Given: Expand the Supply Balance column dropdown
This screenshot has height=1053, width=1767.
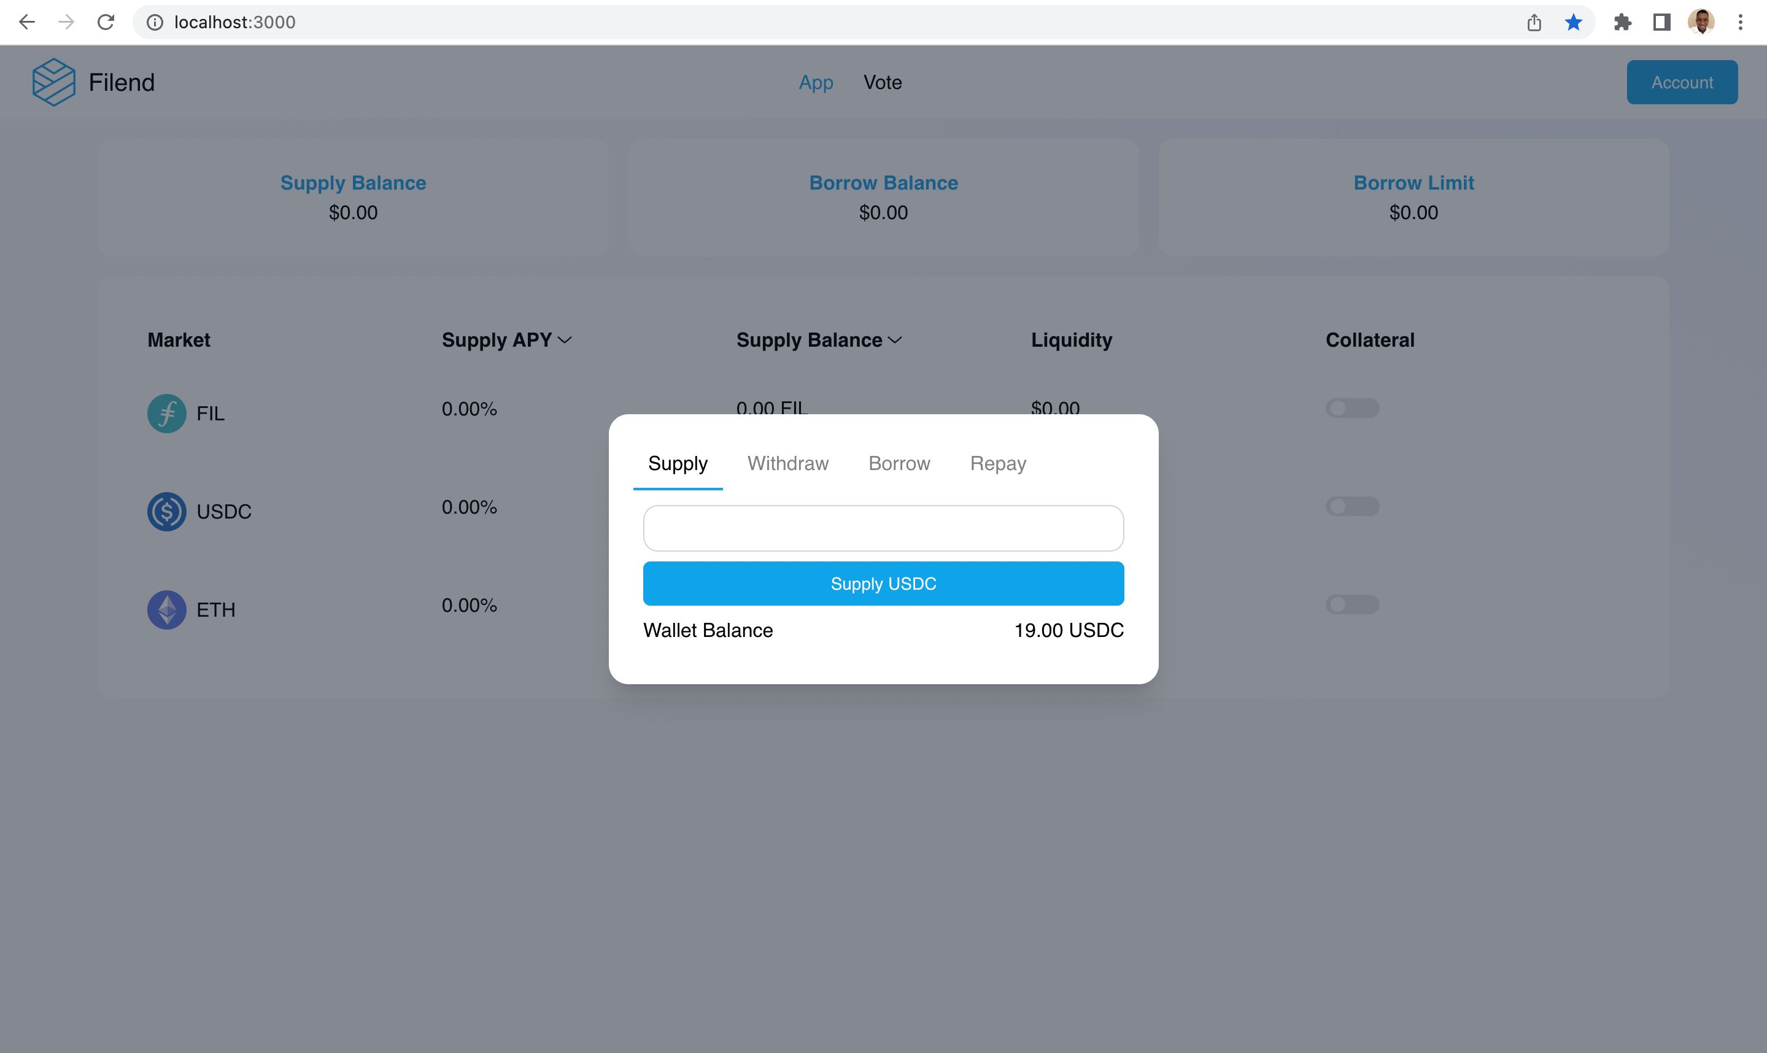Looking at the screenshot, I should (895, 341).
